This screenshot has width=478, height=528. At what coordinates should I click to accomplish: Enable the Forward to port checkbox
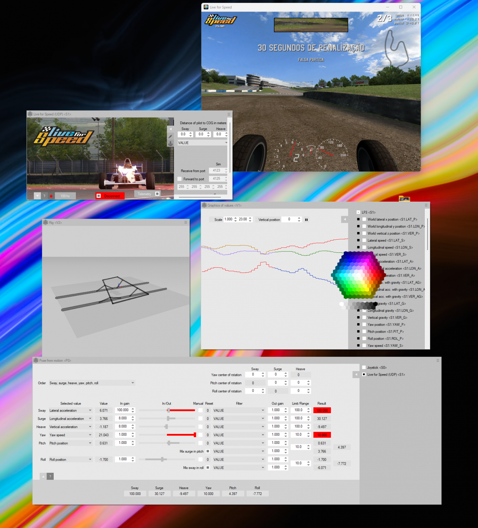180,179
